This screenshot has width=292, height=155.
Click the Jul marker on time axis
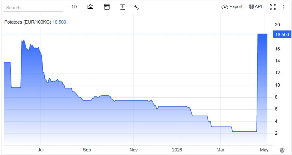pyautogui.click(x=40, y=150)
